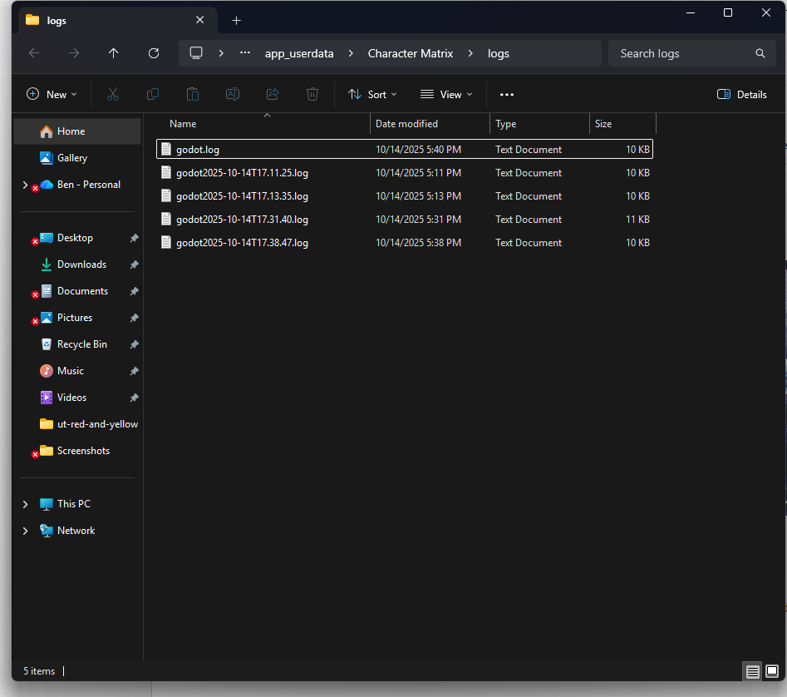
Task: Select godot2025-10-14T17.11.25.log file
Action: (405, 173)
